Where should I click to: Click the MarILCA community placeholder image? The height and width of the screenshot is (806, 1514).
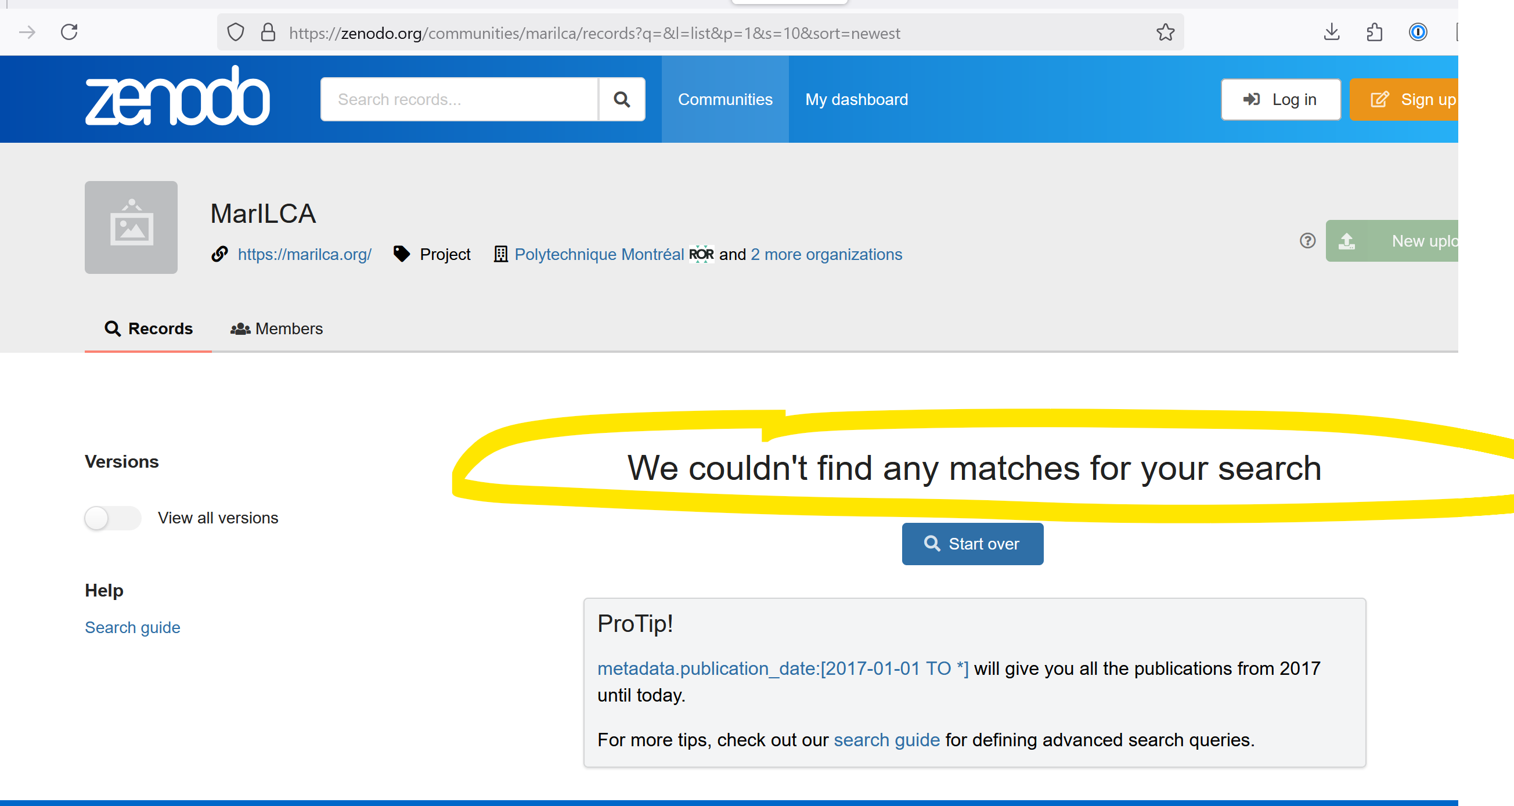coord(131,227)
